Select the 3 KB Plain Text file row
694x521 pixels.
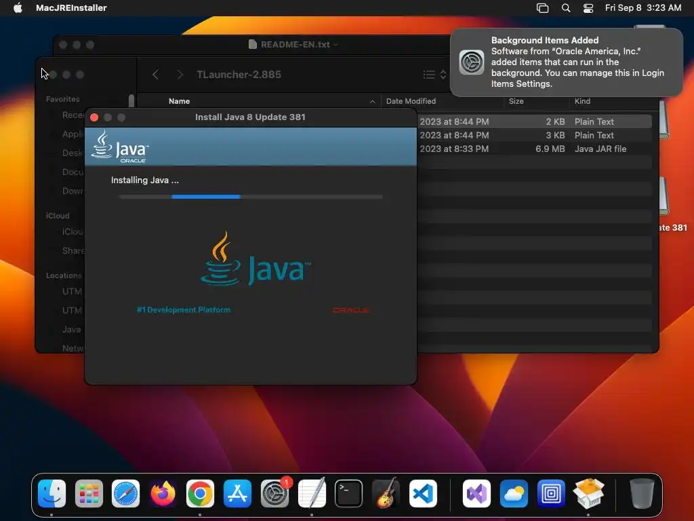point(534,135)
